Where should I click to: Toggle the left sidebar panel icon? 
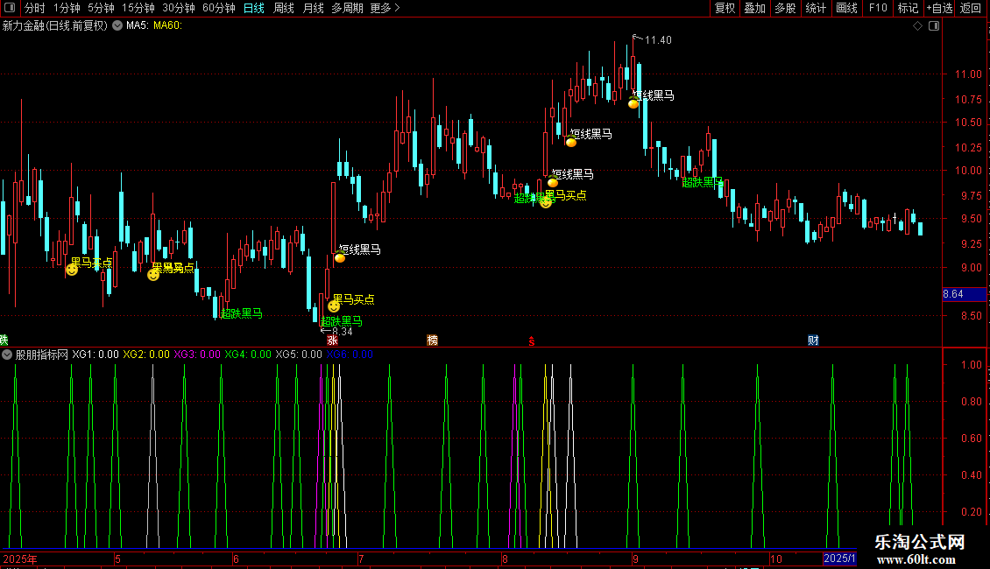[x=10, y=8]
